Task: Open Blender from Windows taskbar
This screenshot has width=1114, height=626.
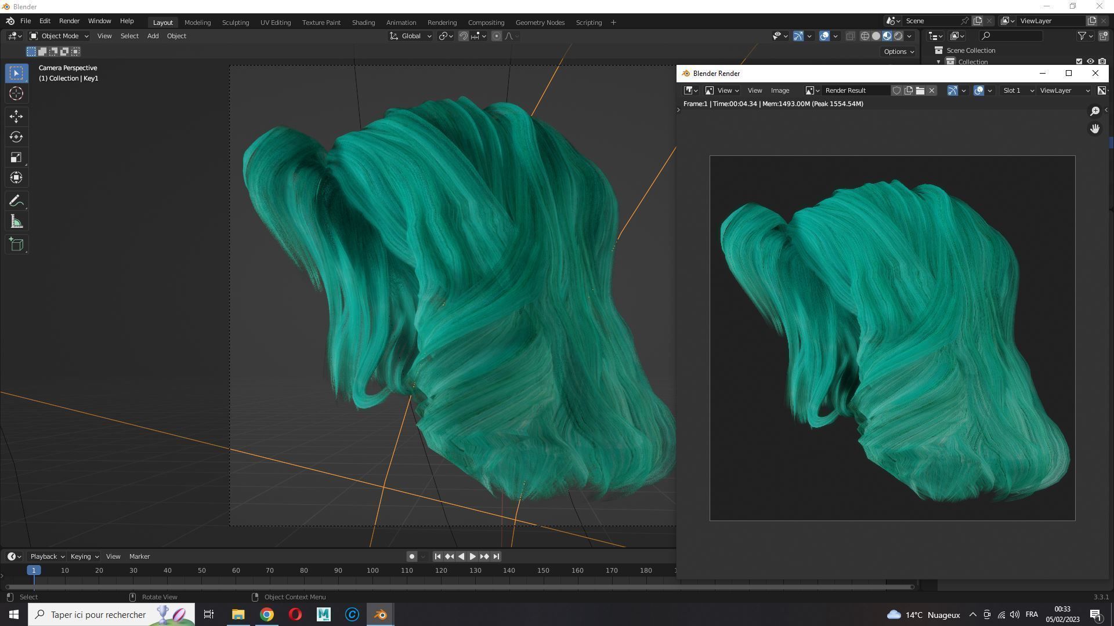Action: (381, 614)
